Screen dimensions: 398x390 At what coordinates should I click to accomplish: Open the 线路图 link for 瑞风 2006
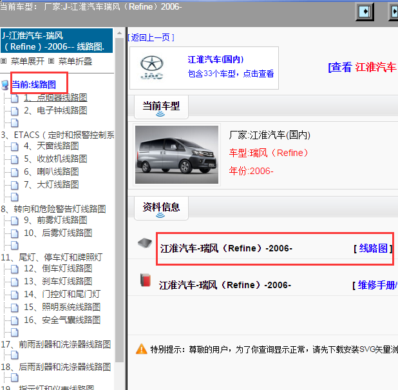click(x=373, y=248)
